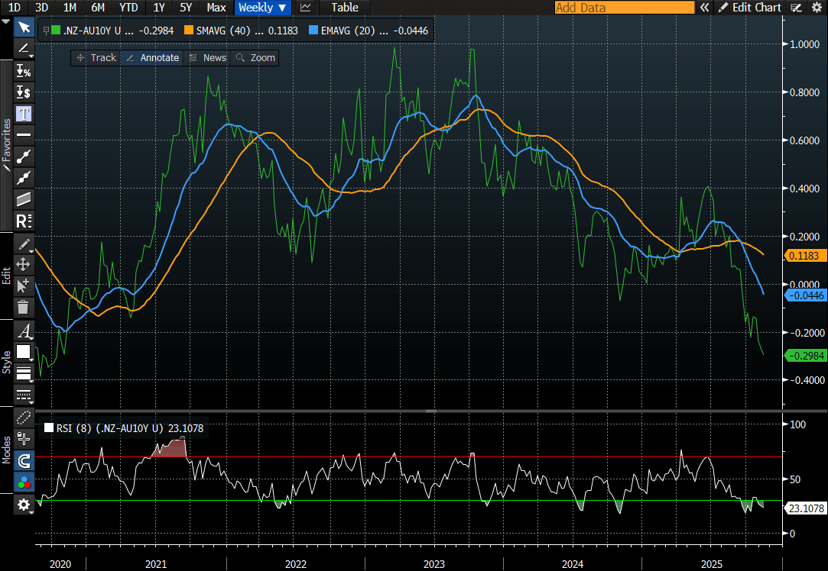Toggle Annotate mode in chart toolbar
This screenshot has width=828, height=571.
pyautogui.click(x=152, y=58)
